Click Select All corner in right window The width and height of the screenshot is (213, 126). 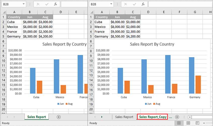coord(92,12)
